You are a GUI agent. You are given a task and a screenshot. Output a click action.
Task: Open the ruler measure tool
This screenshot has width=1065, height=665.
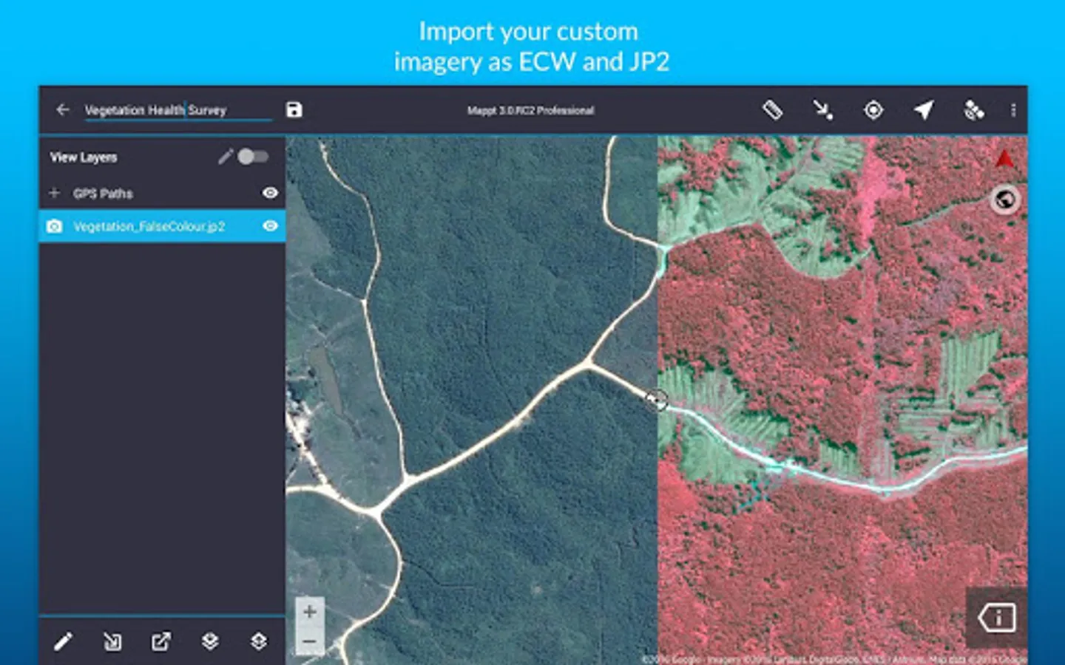(x=772, y=110)
